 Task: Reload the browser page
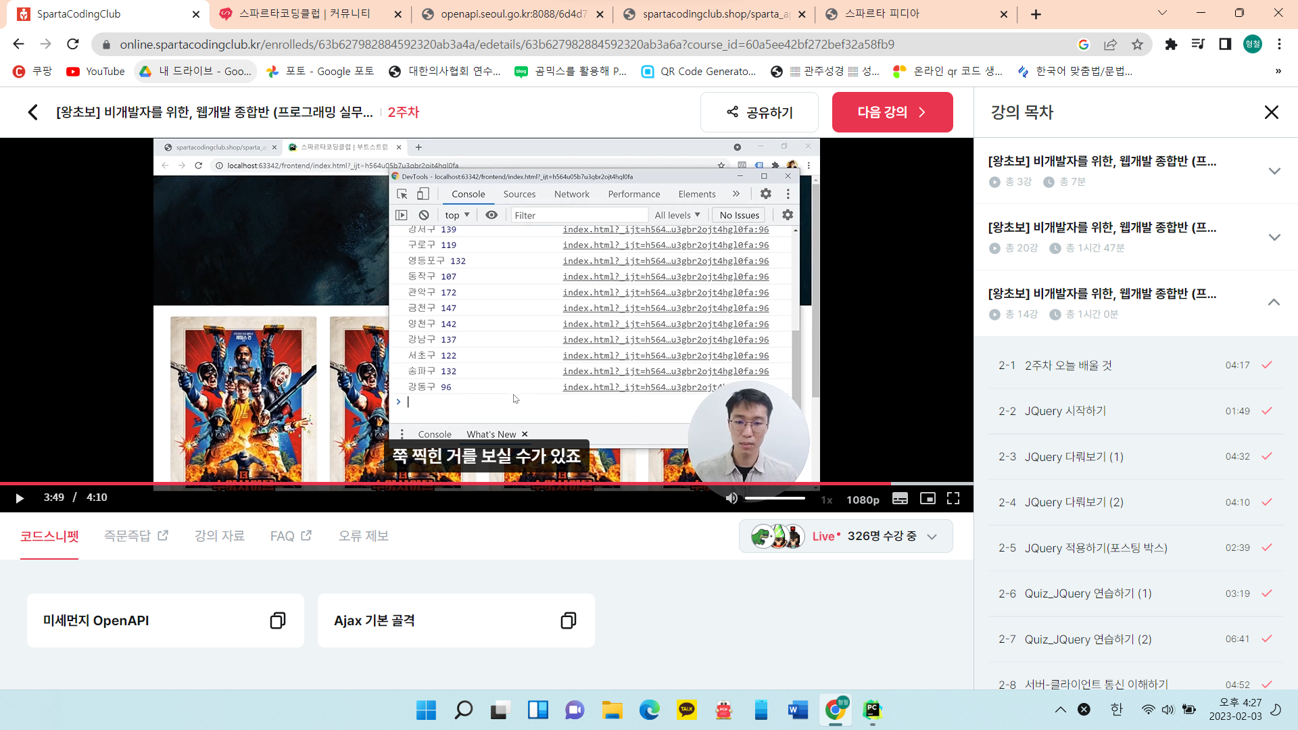coord(73,44)
